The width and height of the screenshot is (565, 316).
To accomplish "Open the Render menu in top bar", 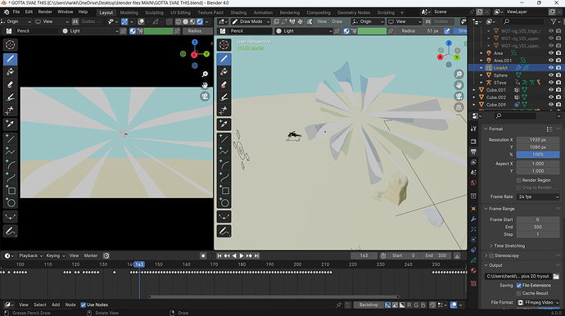I will [x=45, y=12].
